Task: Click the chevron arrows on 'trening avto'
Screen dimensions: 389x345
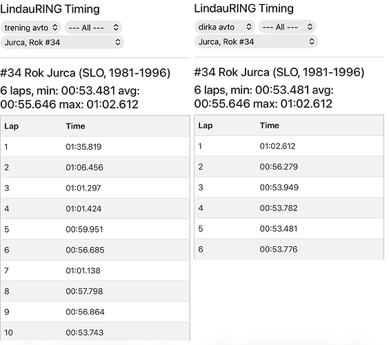Action: click(55, 28)
